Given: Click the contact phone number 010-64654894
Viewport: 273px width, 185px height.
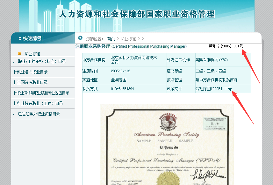Looking at the screenshot, I should tap(122, 89).
